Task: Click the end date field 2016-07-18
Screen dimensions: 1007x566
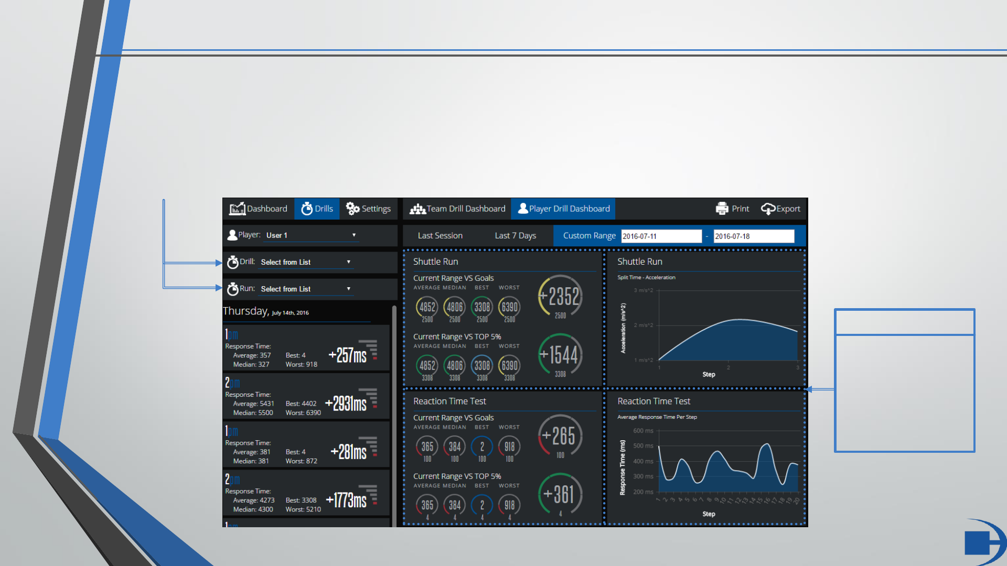Action: [753, 236]
